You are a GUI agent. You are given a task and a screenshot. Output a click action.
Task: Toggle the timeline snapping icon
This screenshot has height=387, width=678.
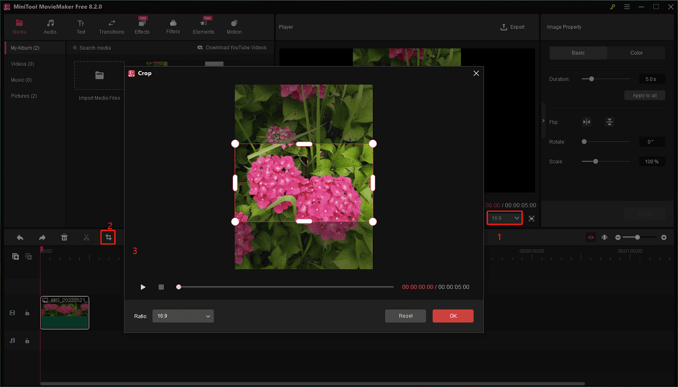coord(591,237)
